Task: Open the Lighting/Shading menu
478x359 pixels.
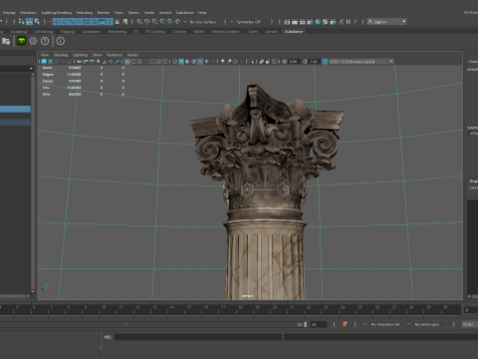Action: tap(57, 13)
